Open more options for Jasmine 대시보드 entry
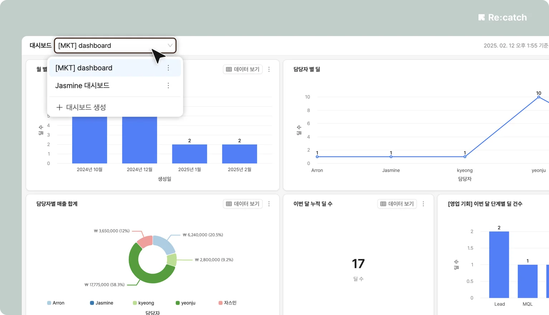 point(168,86)
